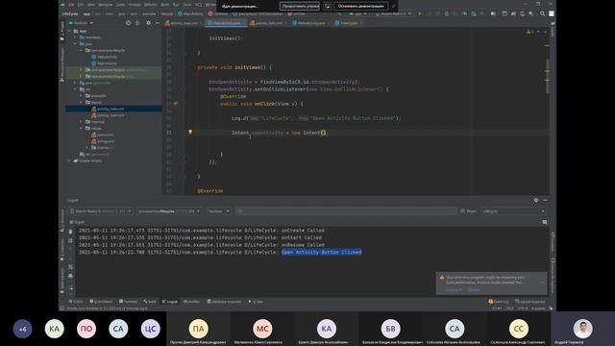
Task: Click the editor vertical scrollbar
Action: (x=547, y=75)
